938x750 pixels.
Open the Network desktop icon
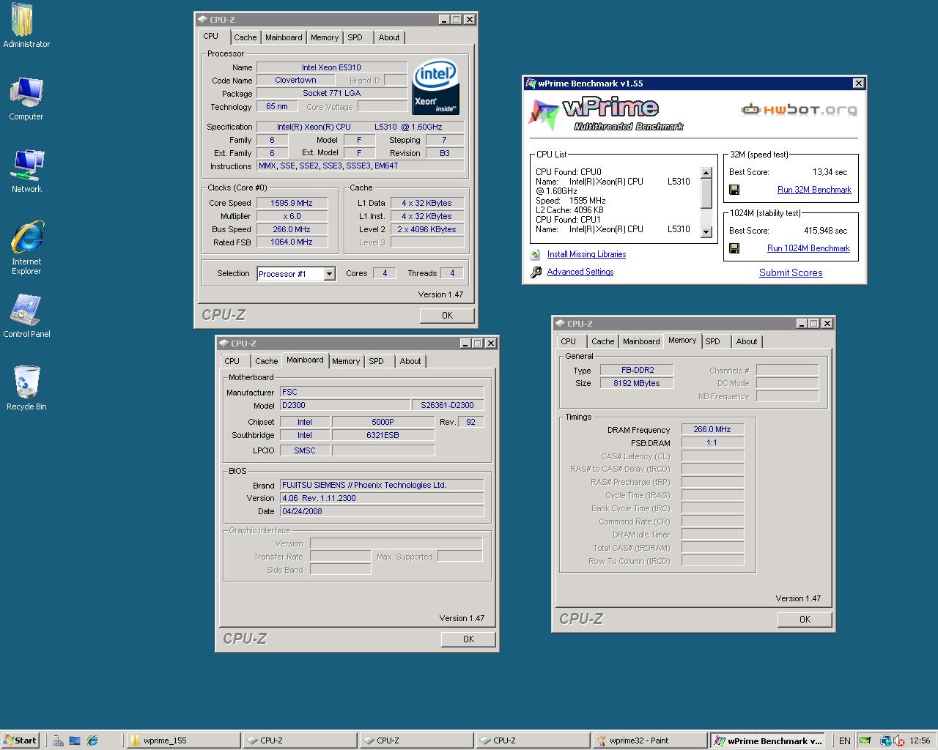[26, 171]
